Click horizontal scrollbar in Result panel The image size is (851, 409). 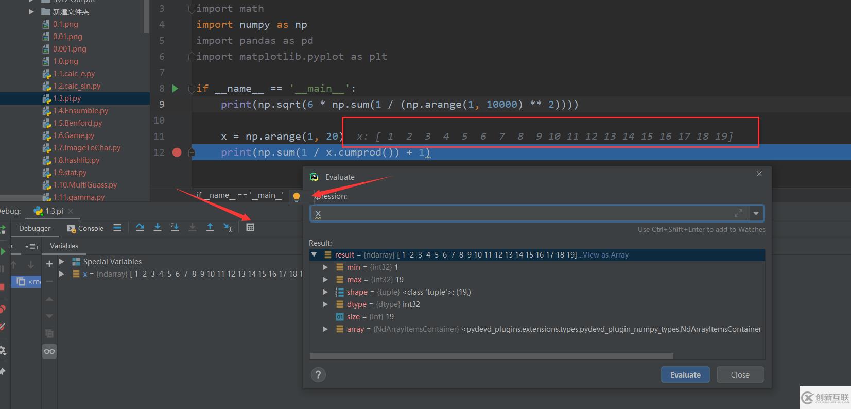pyautogui.click(x=492, y=355)
